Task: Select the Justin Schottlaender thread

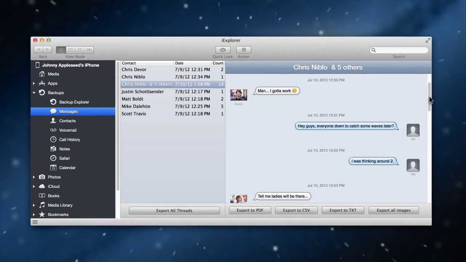Action: pyautogui.click(x=173, y=92)
